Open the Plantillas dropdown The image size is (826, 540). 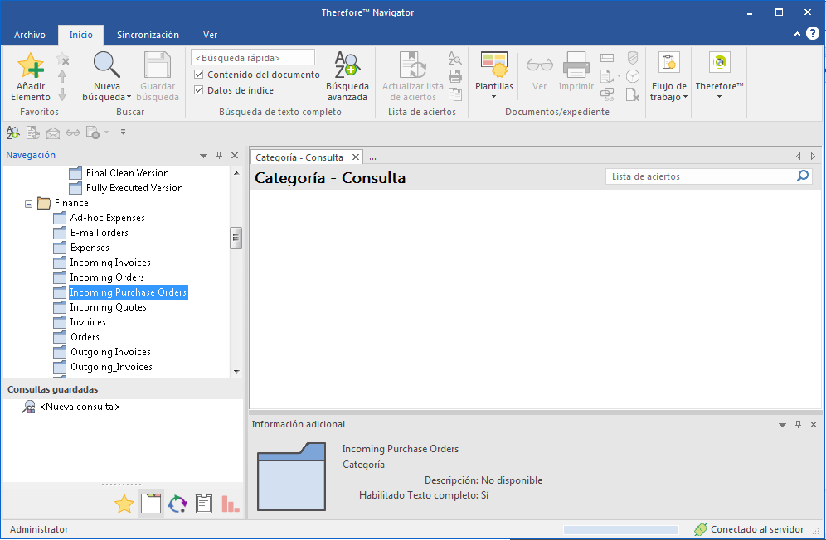pyautogui.click(x=493, y=97)
